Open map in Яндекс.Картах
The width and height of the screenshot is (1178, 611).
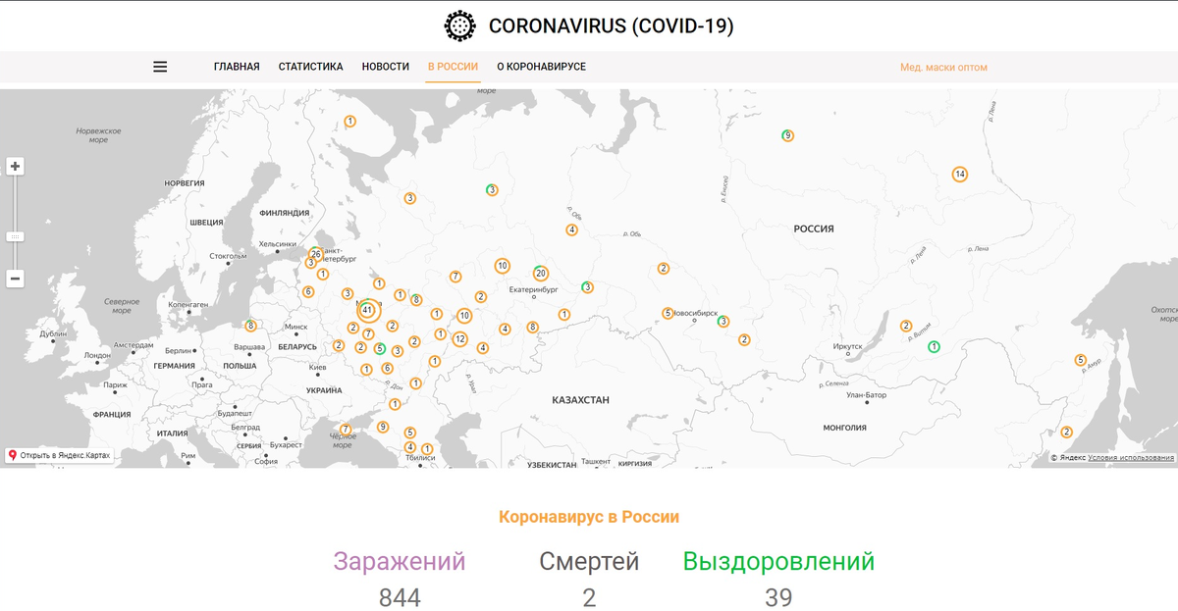[59, 456]
